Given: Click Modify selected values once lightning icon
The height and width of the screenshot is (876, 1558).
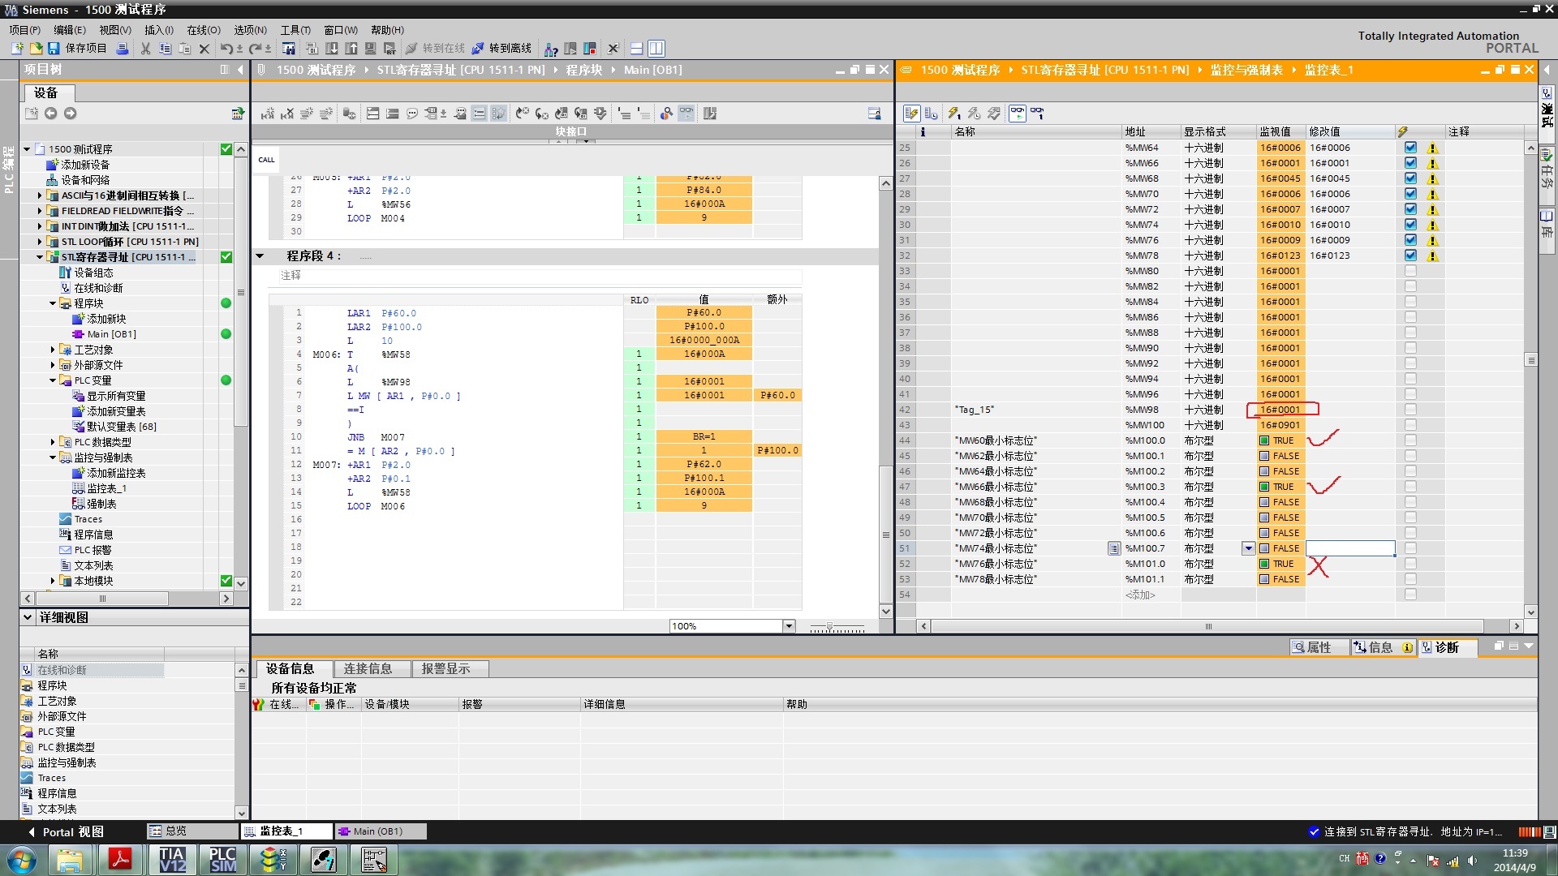Looking at the screenshot, I should pyautogui.click(x=954, y=114).
